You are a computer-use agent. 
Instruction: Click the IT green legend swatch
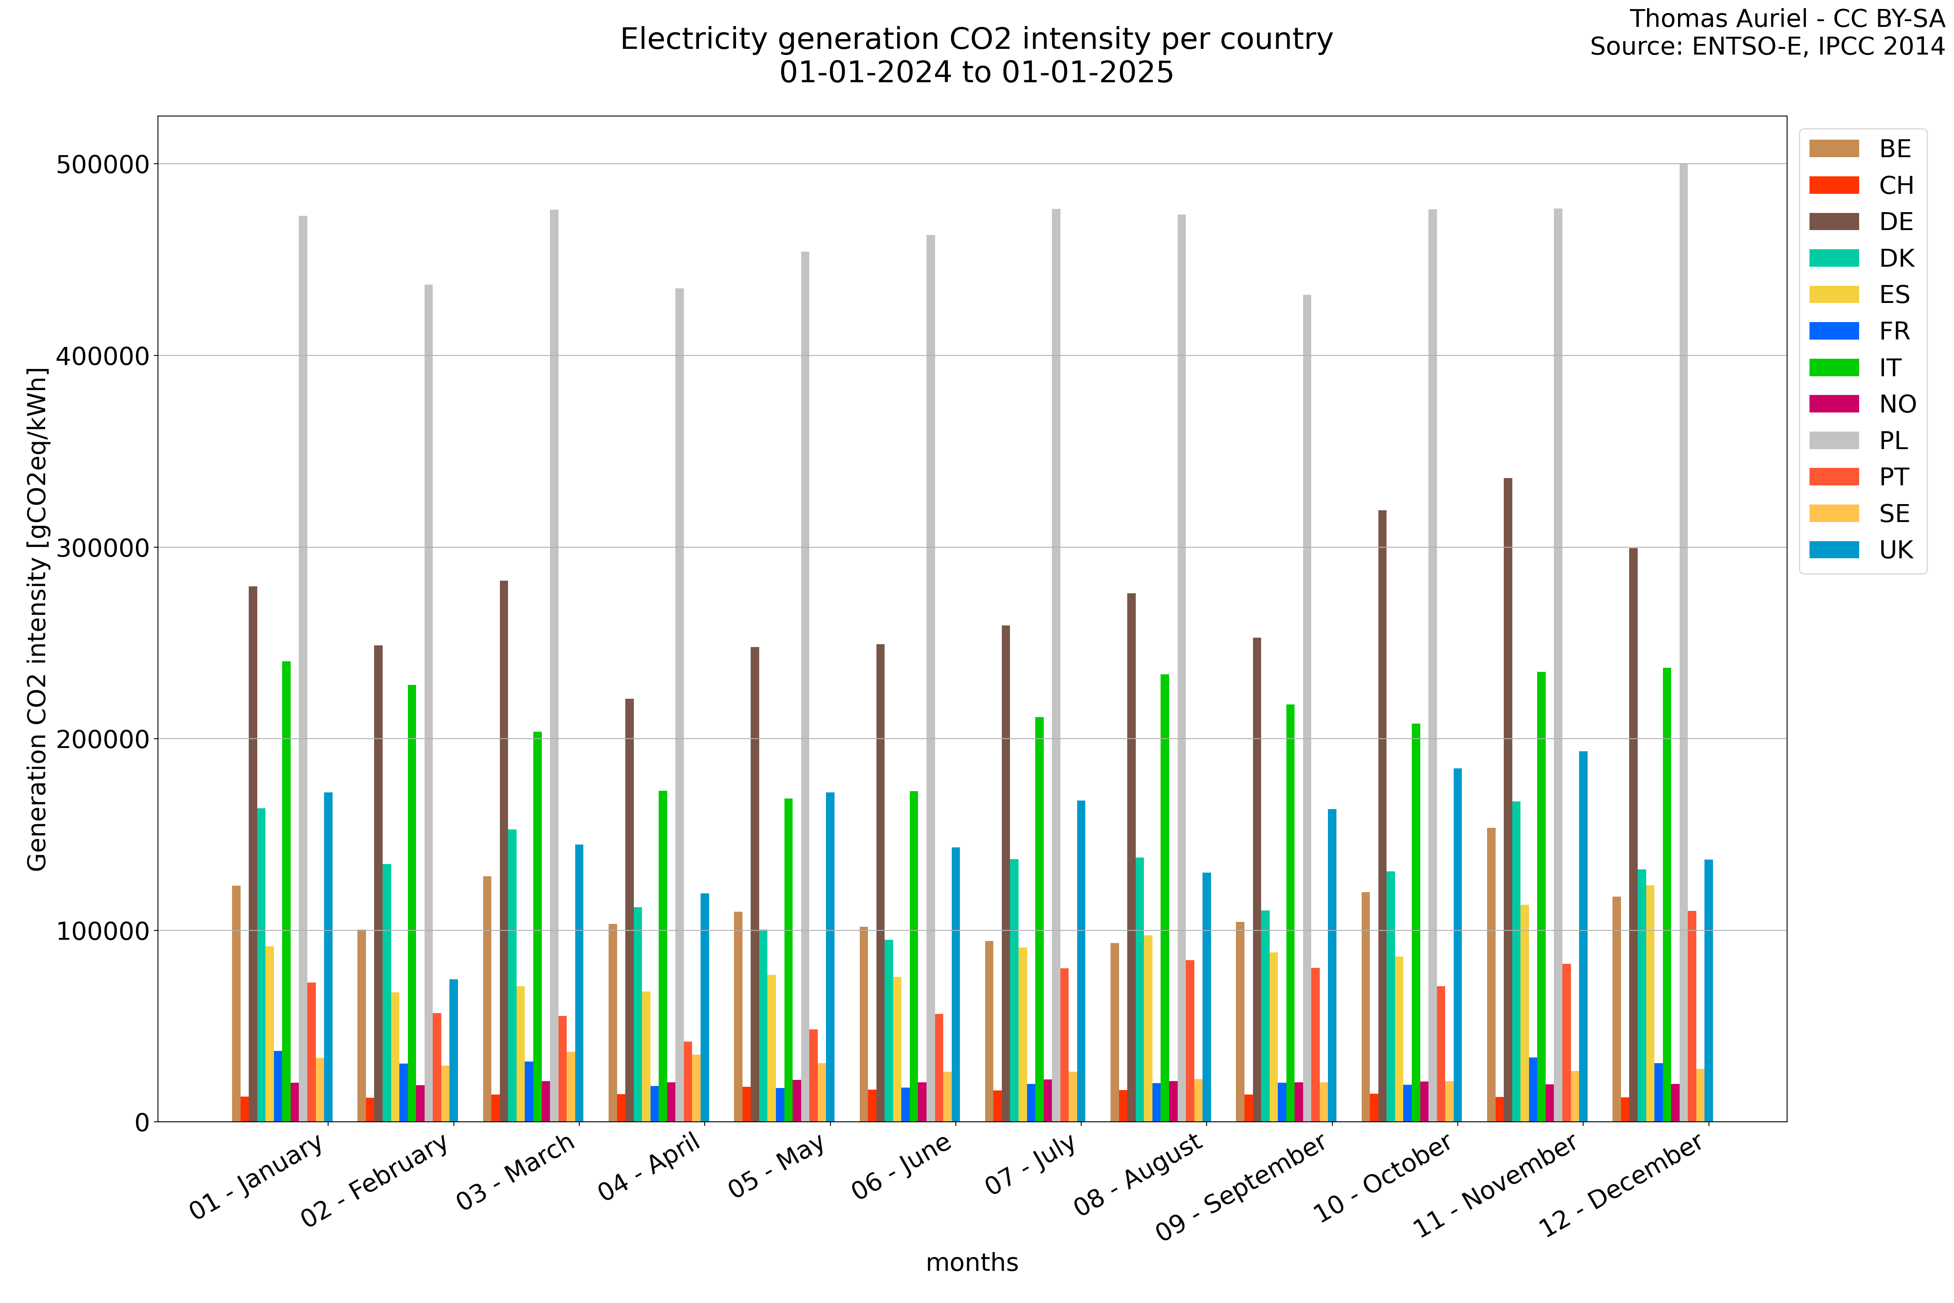point(1834,368)
